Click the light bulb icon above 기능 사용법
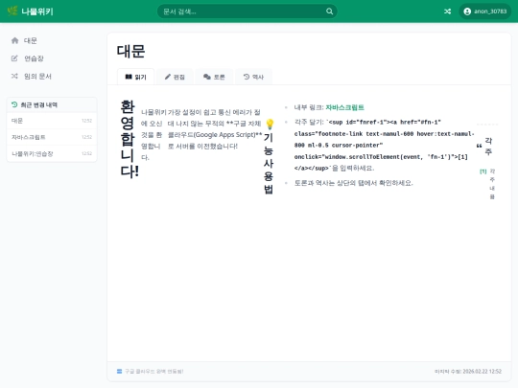518x388 pixels. tap(270, 124)
